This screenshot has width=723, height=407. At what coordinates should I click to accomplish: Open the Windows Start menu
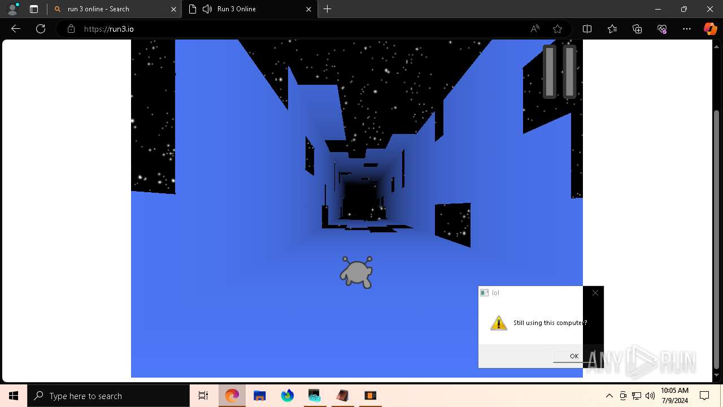click(x=14, y=396)
